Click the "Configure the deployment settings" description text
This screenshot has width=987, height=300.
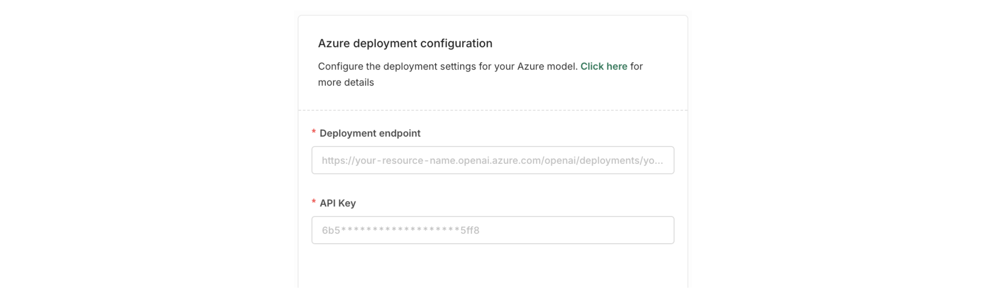(x=448, y=66)
